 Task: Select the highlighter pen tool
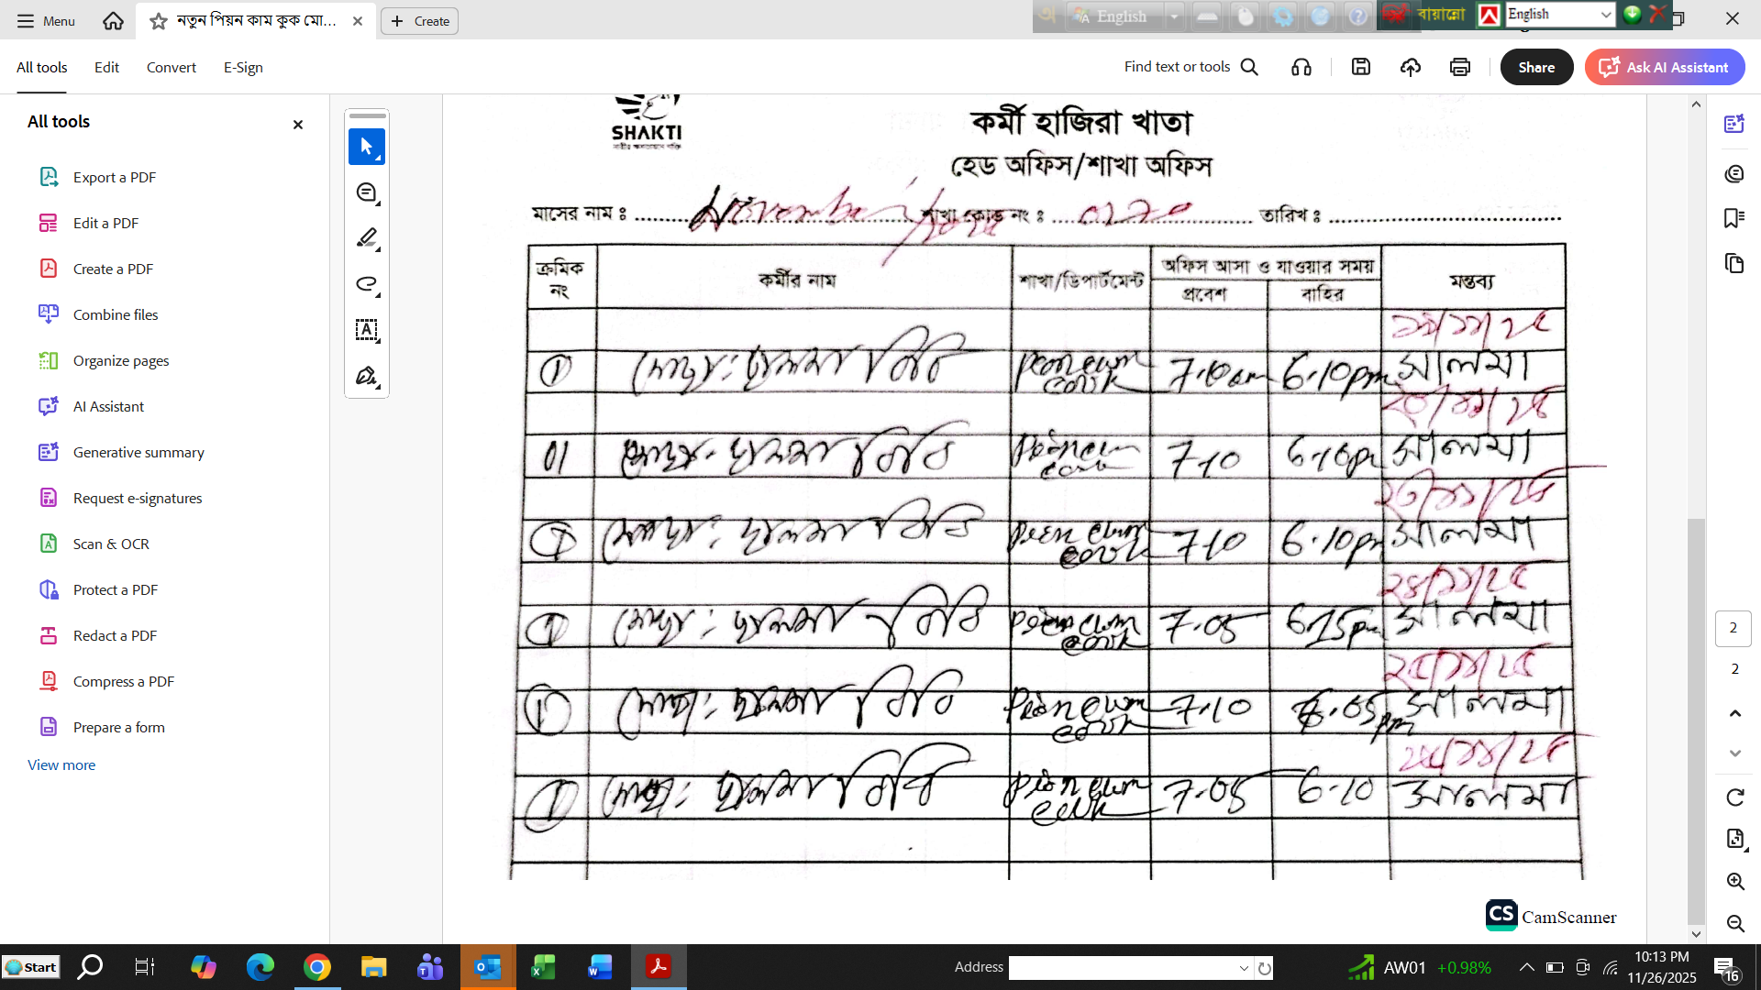(366, 238)
